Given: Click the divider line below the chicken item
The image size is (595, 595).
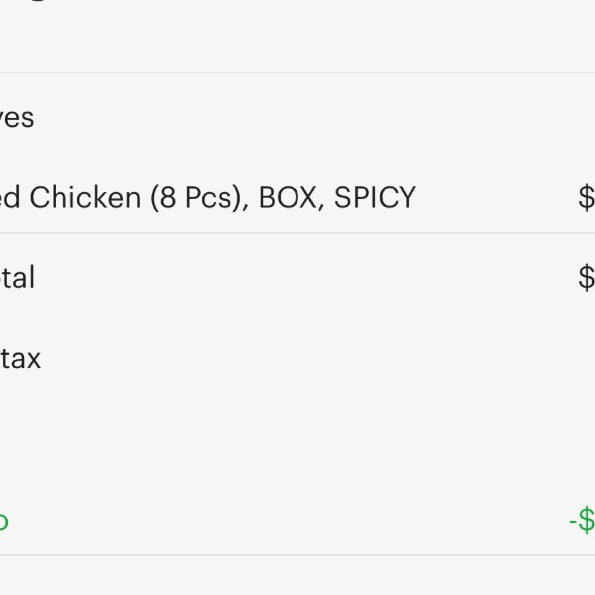Looking at the screenshot, I should pyautogui.click(x=297, y=233).
